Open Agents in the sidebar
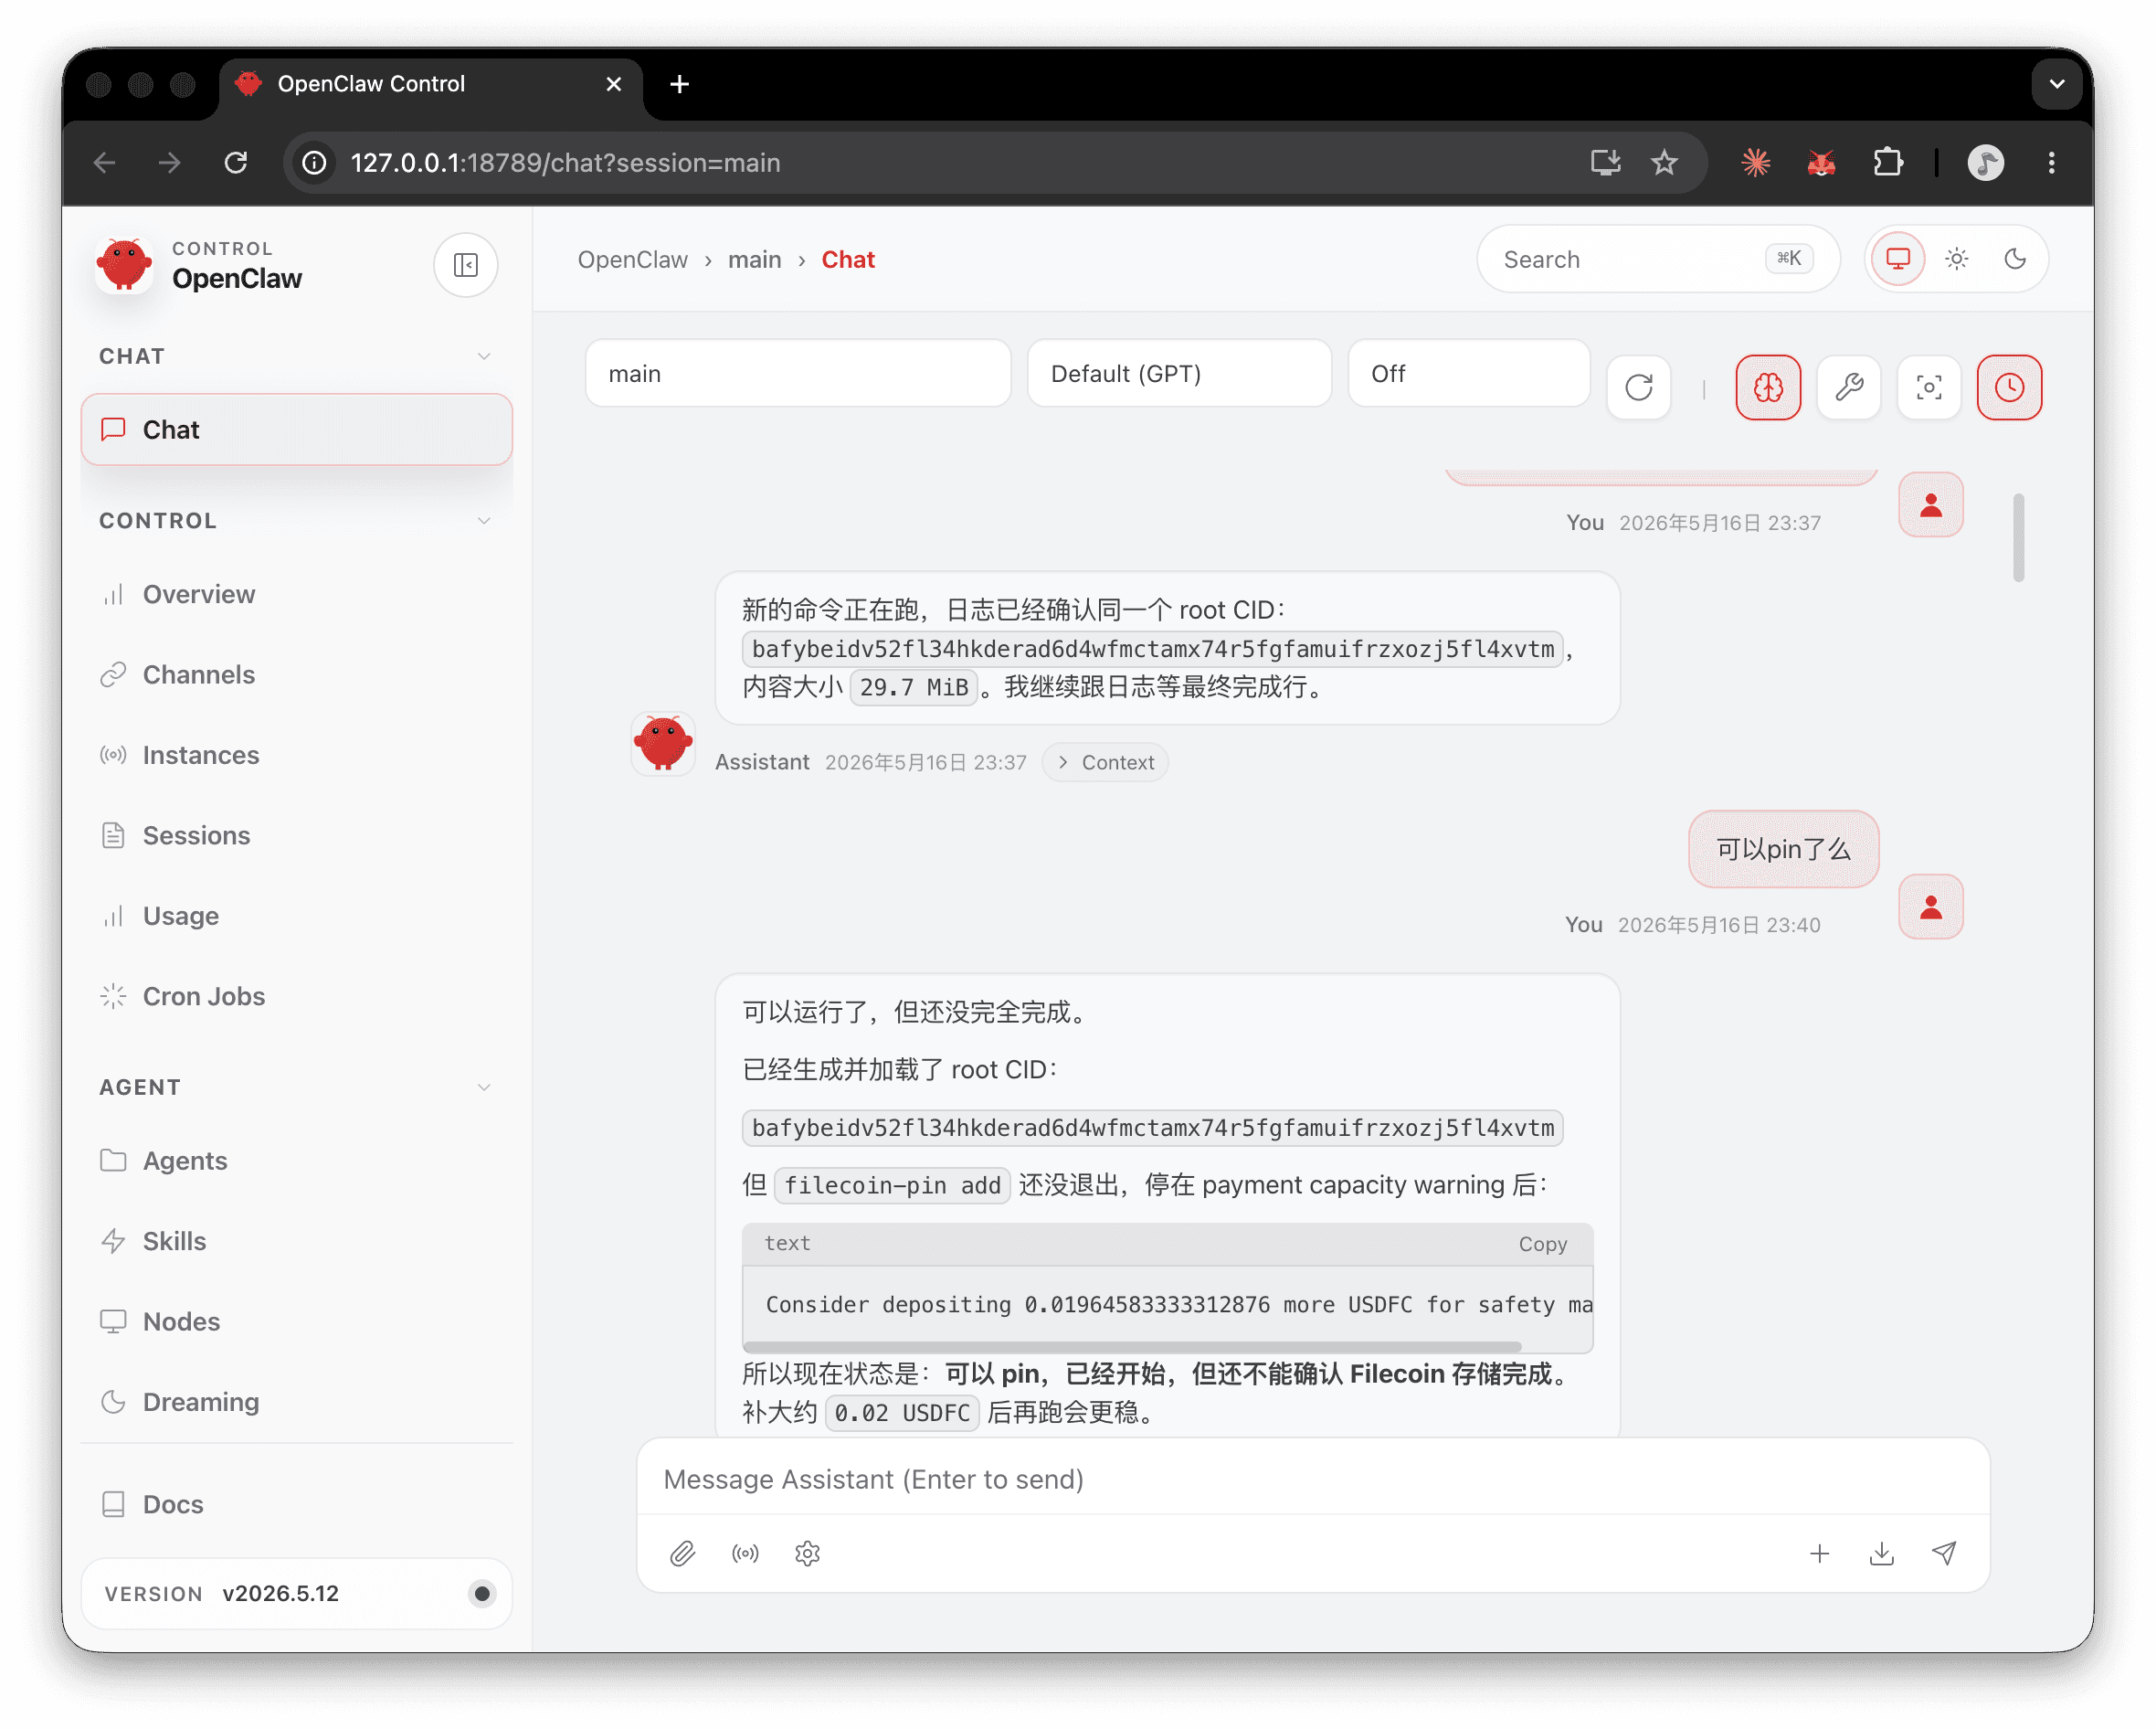Image resolution: width=2156 pixels, height=1729 pixels. click(x=296, y=1161)
